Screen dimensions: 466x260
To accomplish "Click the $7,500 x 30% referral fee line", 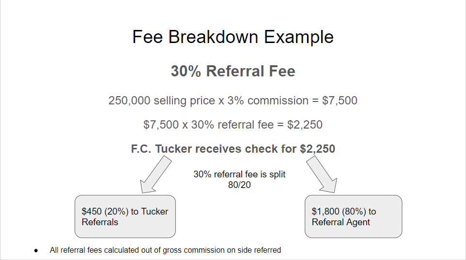I will pyautogui.click(x=233, y=125).
